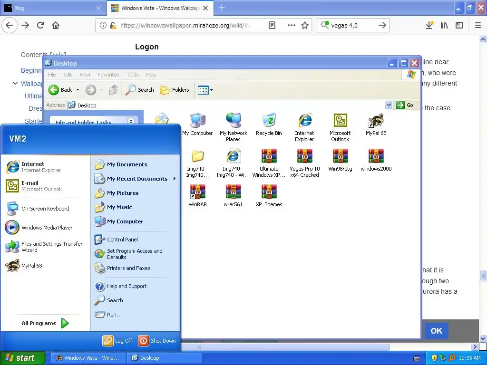Launch Internet Explorer from Start menu

pyautogui.click(x=46, y=167)
